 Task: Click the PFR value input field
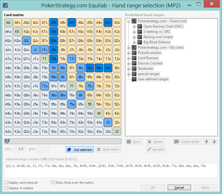click(x=19, y=149)
